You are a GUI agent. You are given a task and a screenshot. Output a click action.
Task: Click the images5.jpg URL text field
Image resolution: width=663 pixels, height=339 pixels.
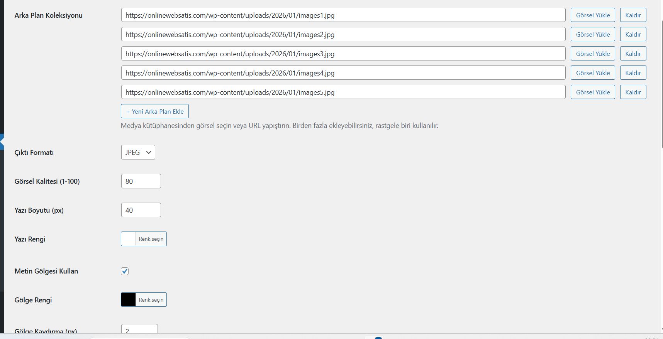point(343,92)
